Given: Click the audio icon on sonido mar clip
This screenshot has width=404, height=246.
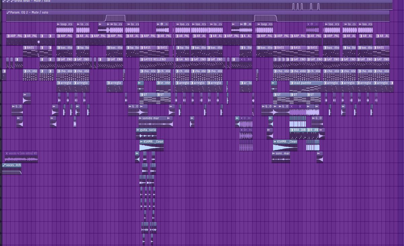Looking at the screenshot, I should click(140, 118).
